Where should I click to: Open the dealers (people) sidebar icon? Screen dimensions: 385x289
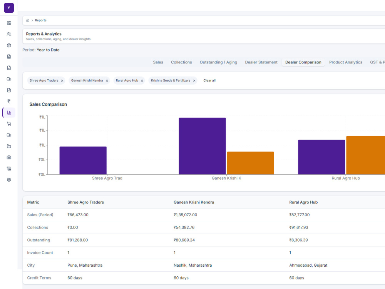point(9,34)
